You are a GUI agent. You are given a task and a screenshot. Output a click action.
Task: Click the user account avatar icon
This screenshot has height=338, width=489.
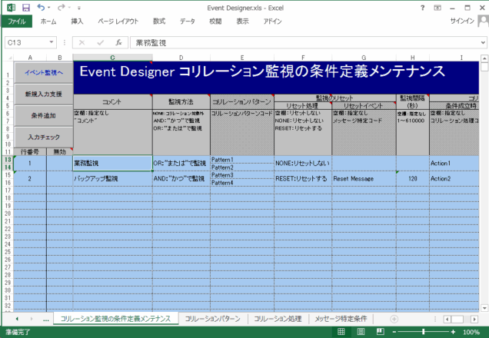click(x=483, y=22)
